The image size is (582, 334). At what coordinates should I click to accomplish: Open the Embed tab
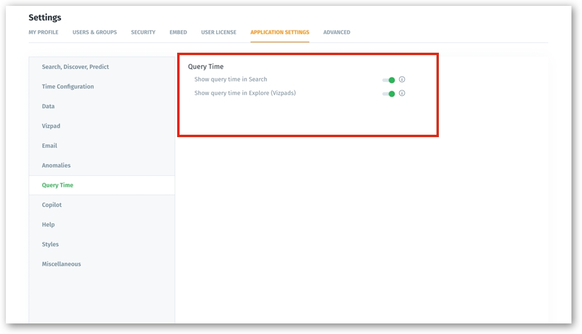(178, 32)
